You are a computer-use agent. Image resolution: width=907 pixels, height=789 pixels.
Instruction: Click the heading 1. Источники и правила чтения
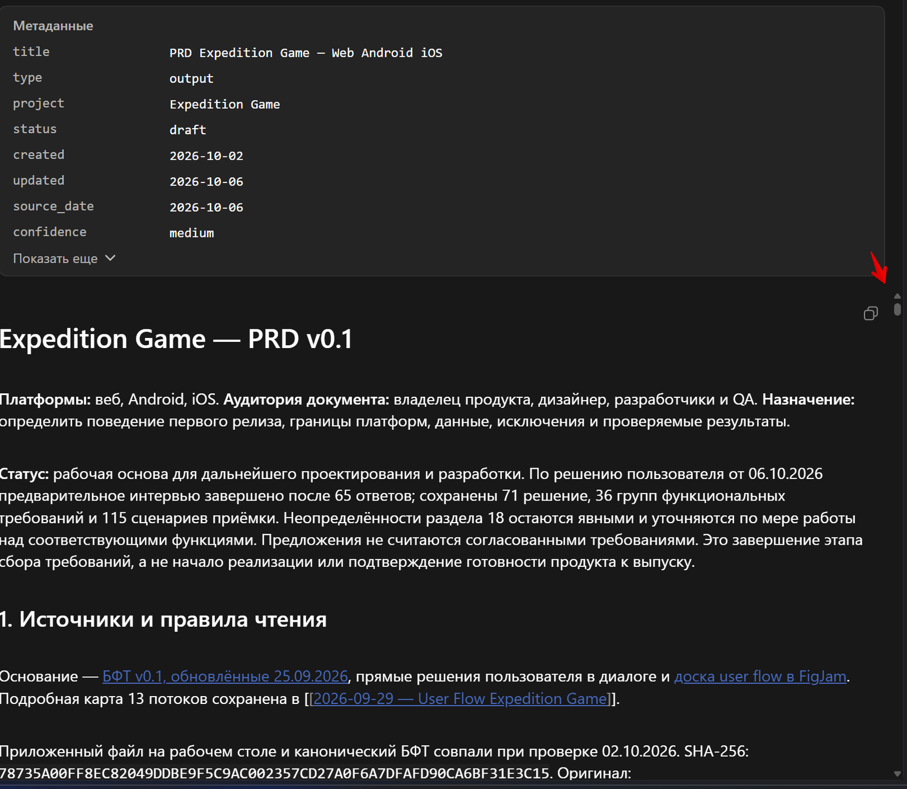tap(163, 620)
